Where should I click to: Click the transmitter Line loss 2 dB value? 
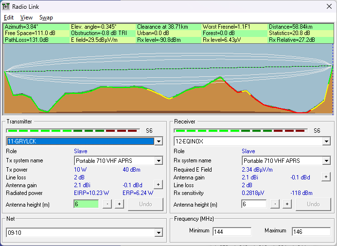(x=79, y=177)
